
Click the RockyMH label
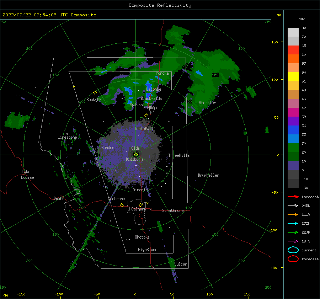click(x=94, y=100)
